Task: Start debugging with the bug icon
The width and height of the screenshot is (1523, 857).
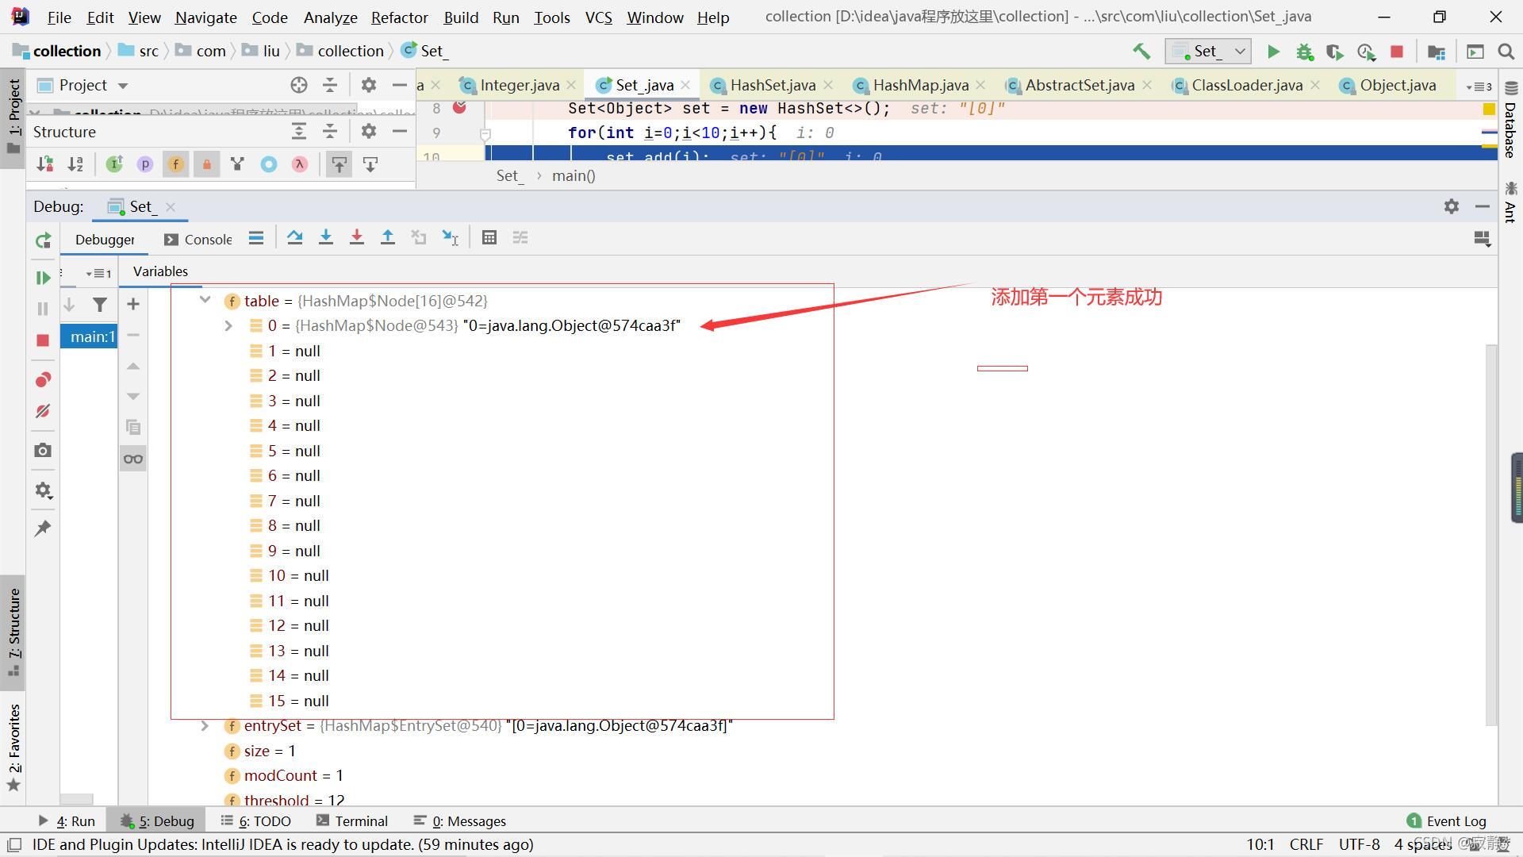Action: (1304, 52)
